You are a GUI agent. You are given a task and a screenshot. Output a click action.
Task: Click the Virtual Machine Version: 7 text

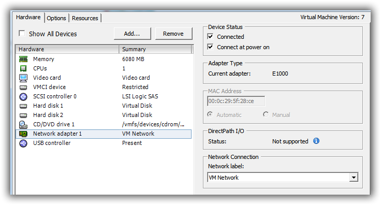(332, 17)
